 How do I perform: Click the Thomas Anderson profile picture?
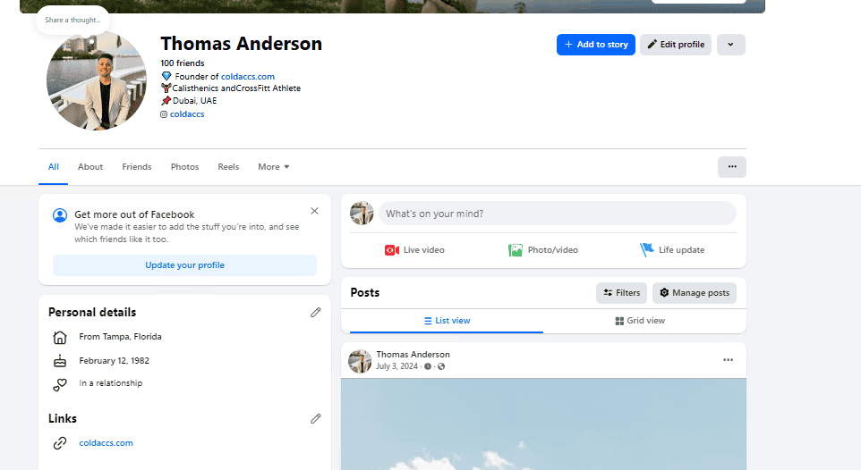click(x=97, y=81)
